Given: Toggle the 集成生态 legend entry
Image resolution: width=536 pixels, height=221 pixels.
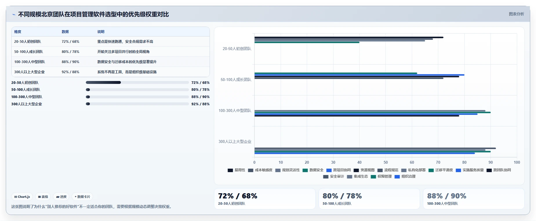Looking at the screenshot, I should coord(357,176).
